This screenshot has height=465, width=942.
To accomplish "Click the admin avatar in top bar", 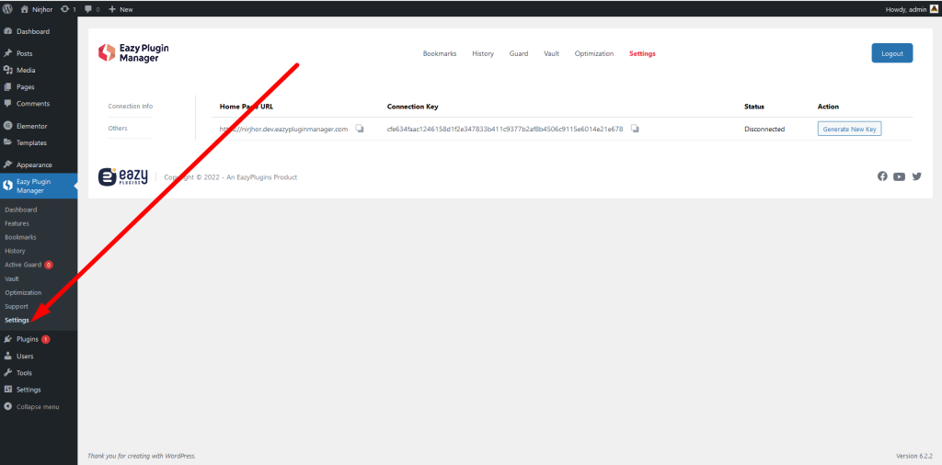I will click(x=934, y=9).
